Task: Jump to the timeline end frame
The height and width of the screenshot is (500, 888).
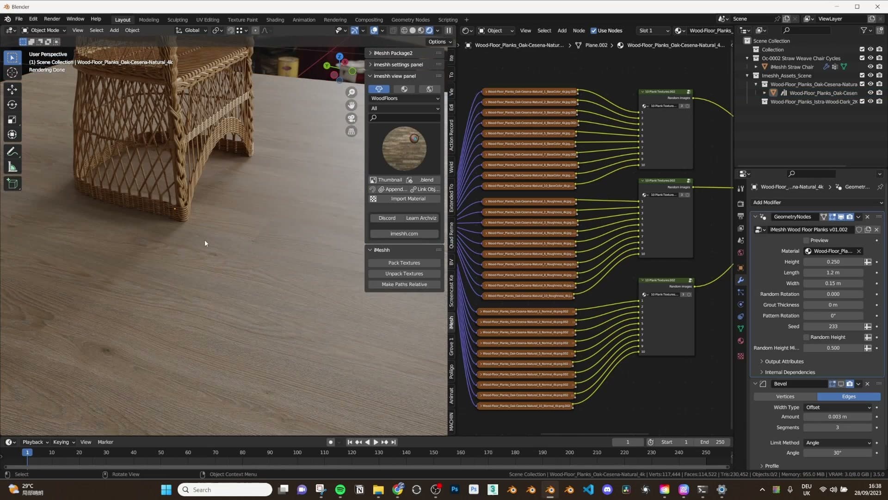Action: click(x=394, y=442)
